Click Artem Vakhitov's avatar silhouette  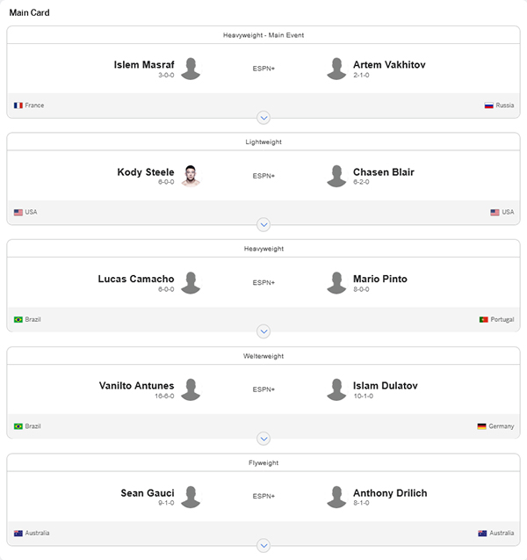coord(336,69)
